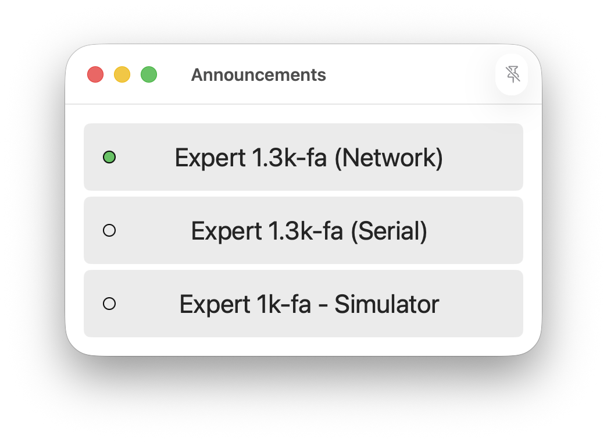Choose the Simulator amplifier list entry
This screenshot has width=607, height=442.
pos(303,304)
